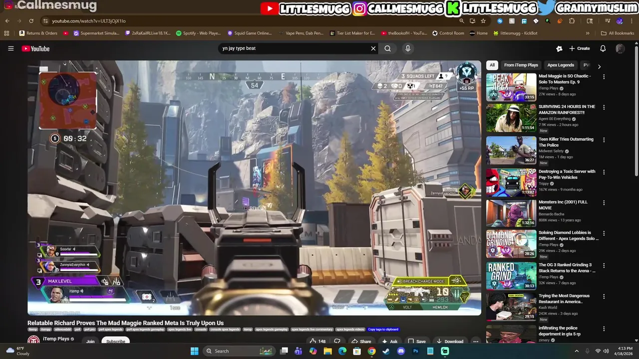Open the littlesmugg - KickBot bookmark
This screenshot has height=359, width=639.
515,33
